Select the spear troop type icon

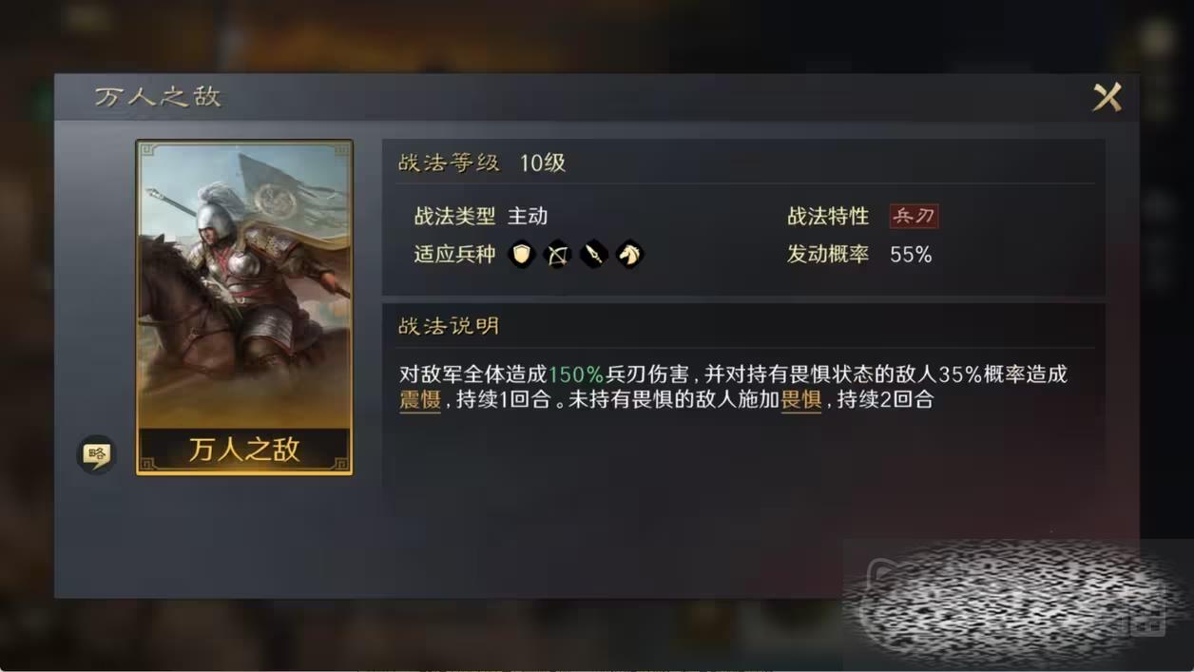pos(593,254)
